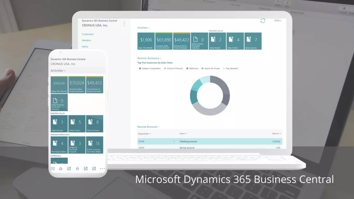The height and width of the screenshot is (199, 354).
Task: Open phone $500,000 Sales This Month tile
Action: [59, 85]
